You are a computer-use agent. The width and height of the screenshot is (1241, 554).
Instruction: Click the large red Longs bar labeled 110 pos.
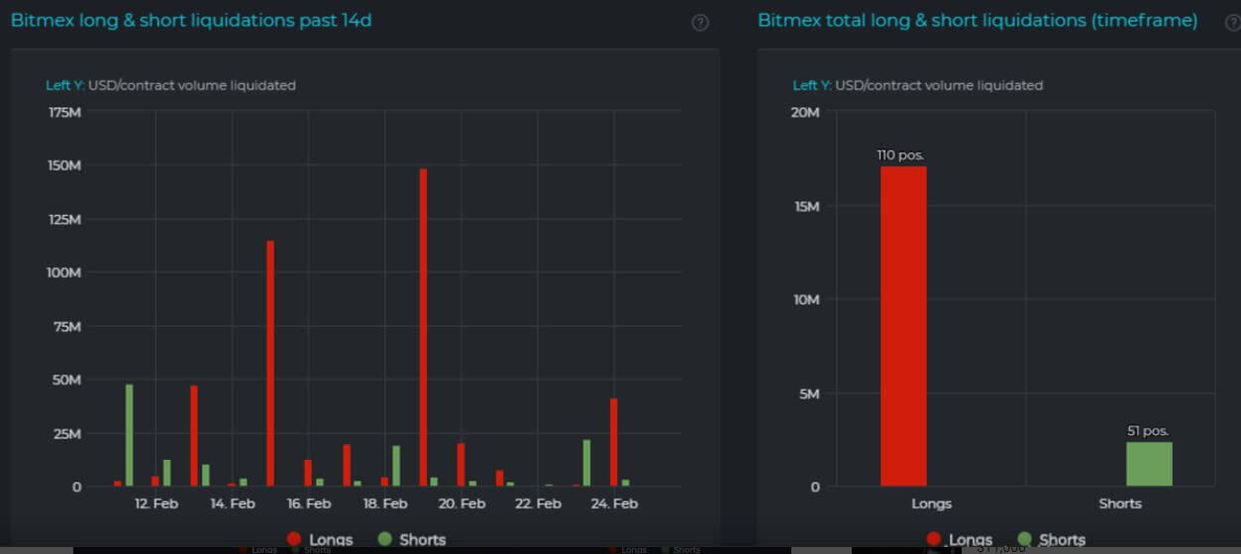[903, 326]
